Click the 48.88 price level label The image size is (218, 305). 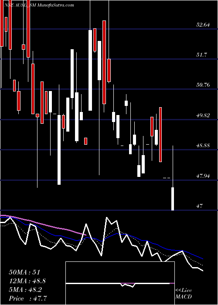click(203, 146)
